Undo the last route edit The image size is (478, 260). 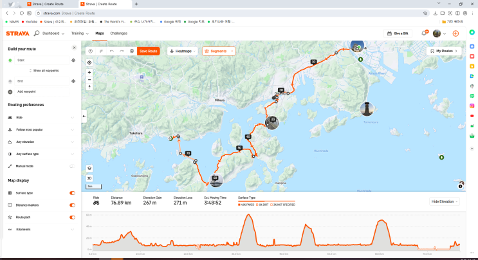coord(111,51)
